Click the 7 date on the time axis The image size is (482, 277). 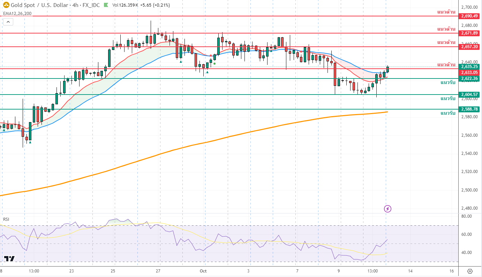297,271
